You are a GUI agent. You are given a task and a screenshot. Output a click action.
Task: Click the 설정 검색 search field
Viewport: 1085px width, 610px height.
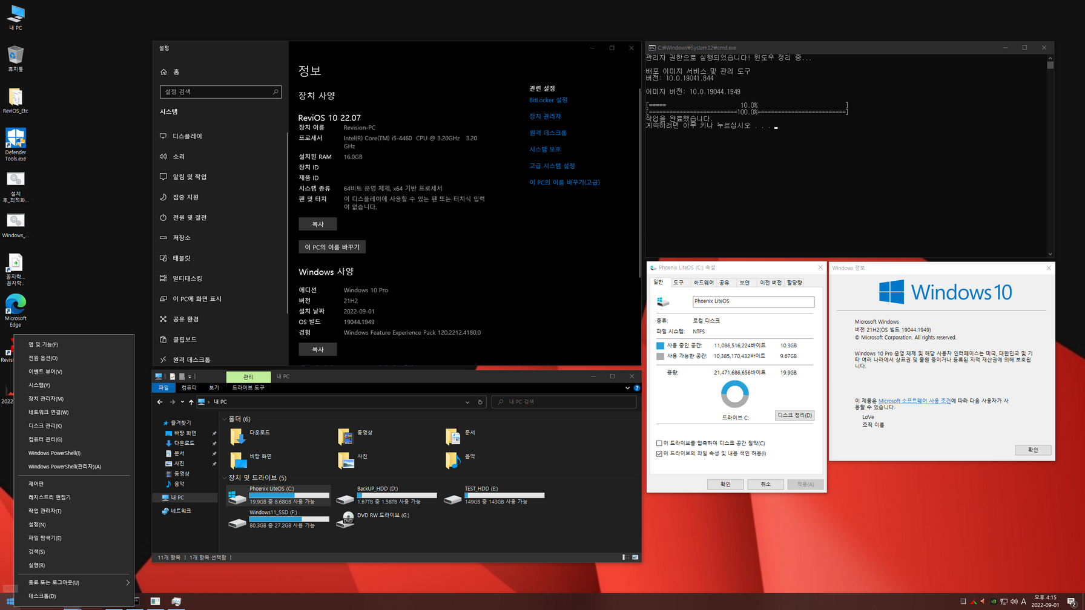pyautogui.click(x=220, y=91)
